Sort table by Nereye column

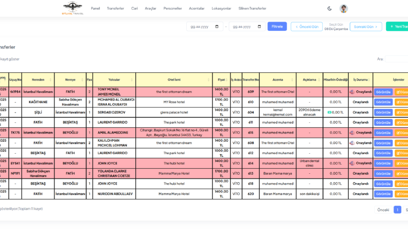coord(70,80)
